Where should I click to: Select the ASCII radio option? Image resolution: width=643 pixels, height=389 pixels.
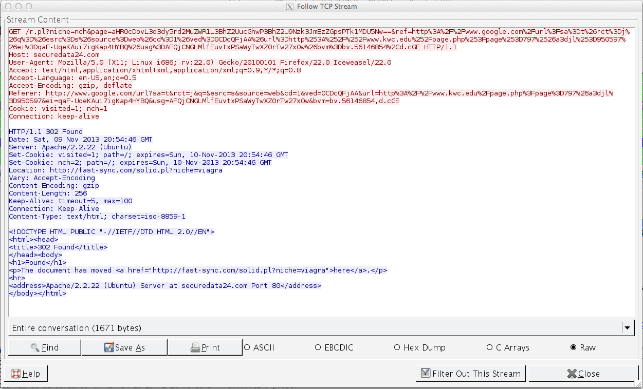(x=260, y=347)
